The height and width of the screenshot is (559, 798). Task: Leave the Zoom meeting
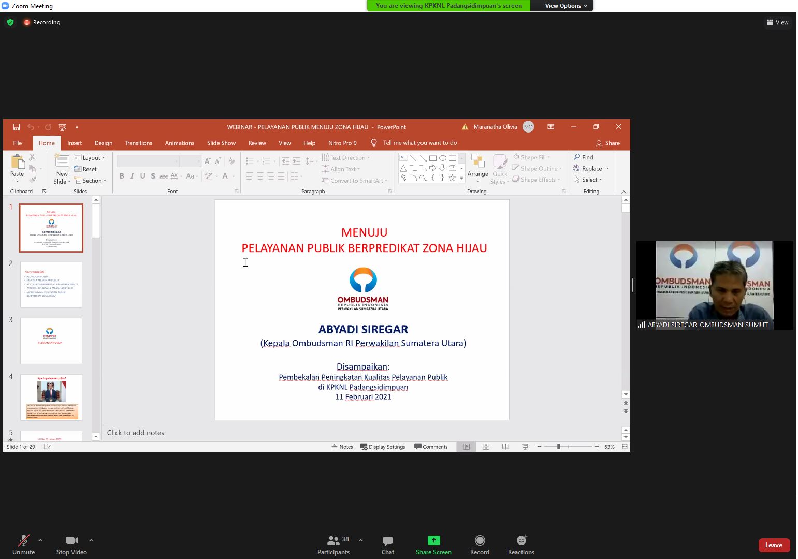[x=774, y=545]
